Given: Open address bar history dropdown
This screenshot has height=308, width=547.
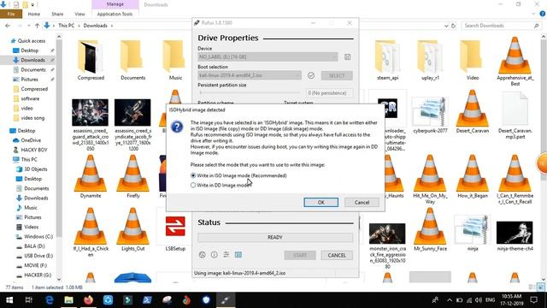Looking at the screenshot, I should [x=446, y=26].
